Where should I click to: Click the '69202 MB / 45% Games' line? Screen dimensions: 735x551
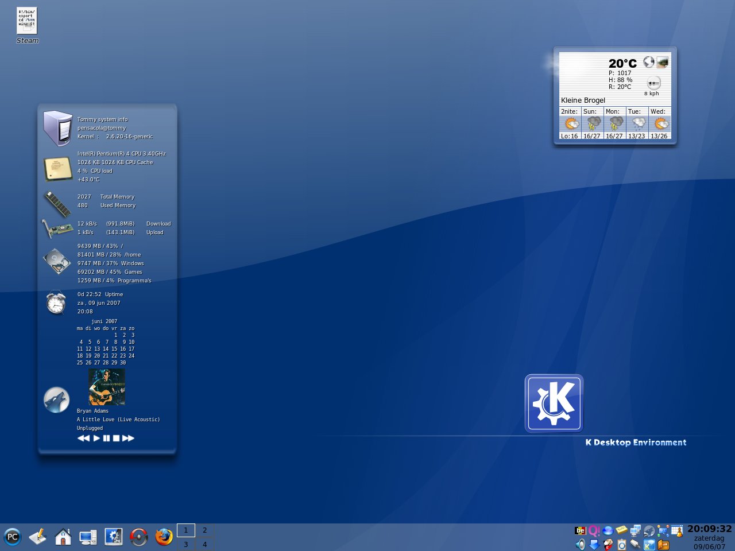pos(110,272)
